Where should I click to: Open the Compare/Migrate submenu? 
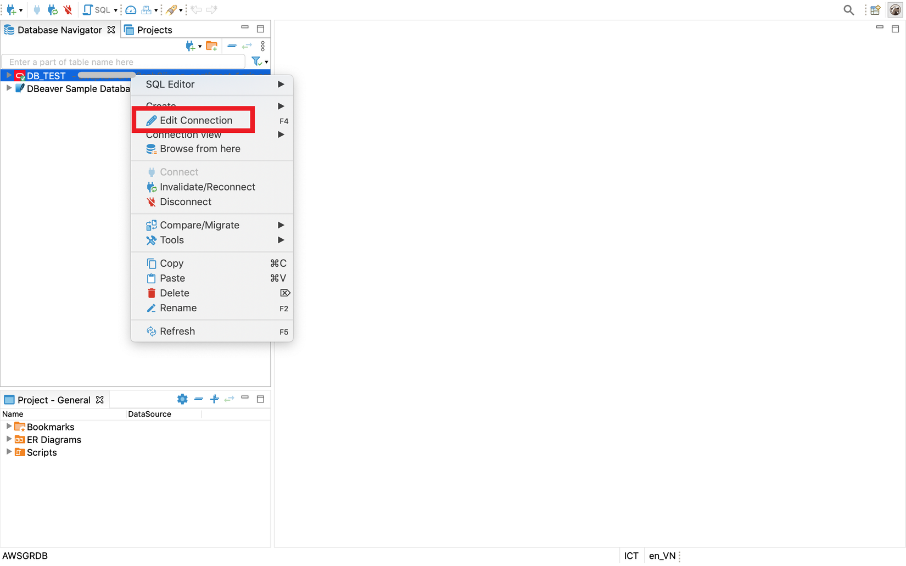pyautogui.click(x=212, y=225)
